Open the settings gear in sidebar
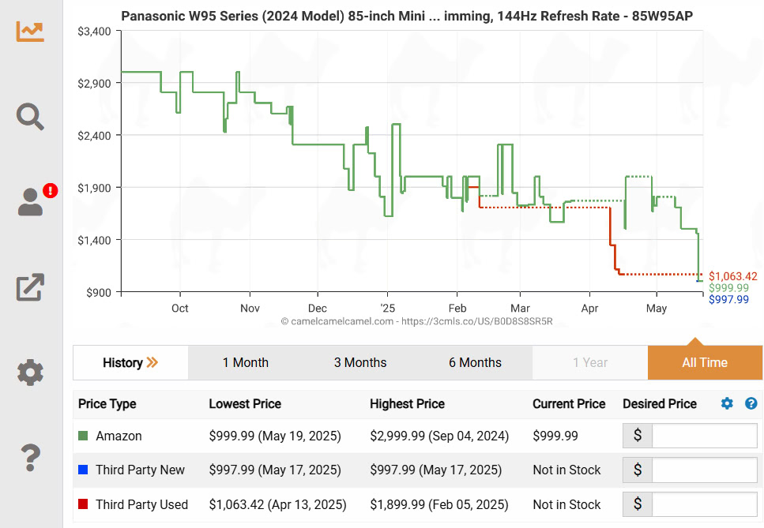Viewport: 764px width, 528px height. [x=31, y=372]
